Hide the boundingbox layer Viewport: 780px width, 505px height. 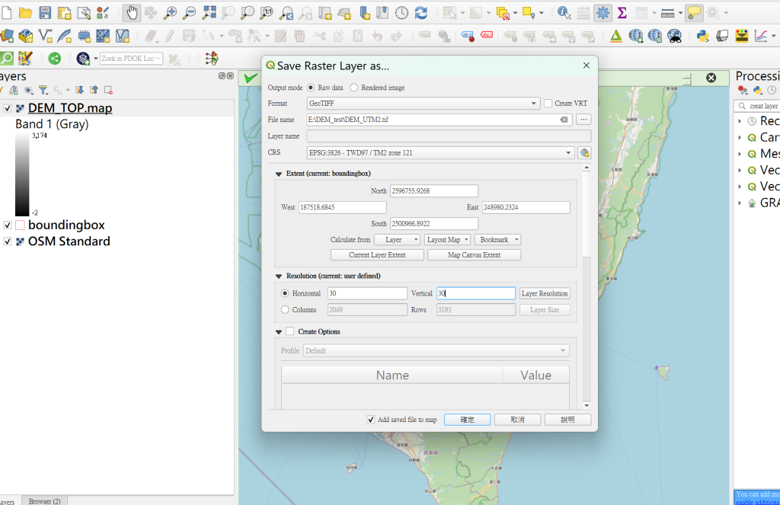click(x=8, y=225)
